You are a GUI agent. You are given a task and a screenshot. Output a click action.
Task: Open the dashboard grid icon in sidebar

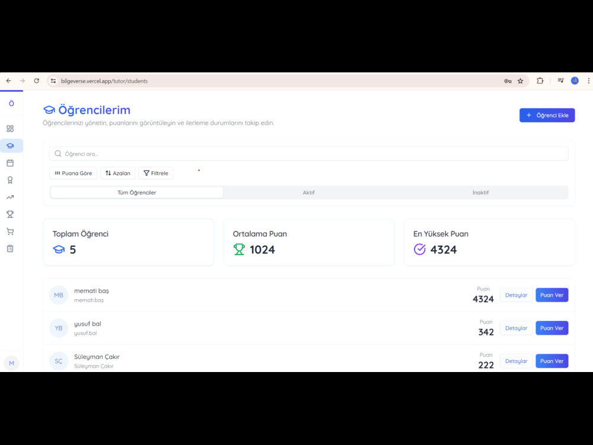10,129
